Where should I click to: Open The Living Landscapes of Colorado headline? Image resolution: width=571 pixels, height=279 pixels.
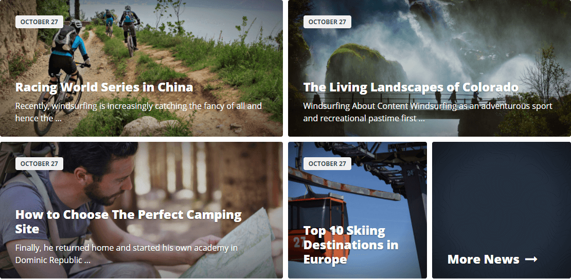pyautogui.click(x=411, y=87)
